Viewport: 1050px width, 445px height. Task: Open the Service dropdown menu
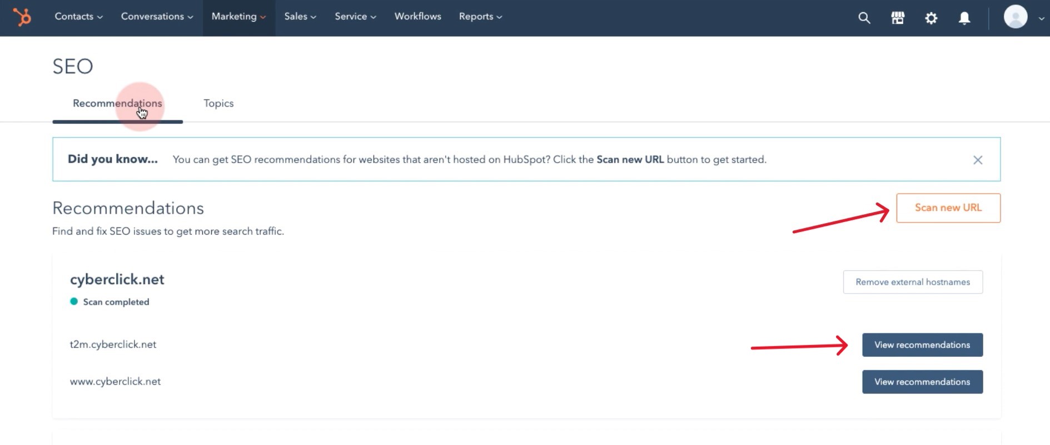click(355, 17)
